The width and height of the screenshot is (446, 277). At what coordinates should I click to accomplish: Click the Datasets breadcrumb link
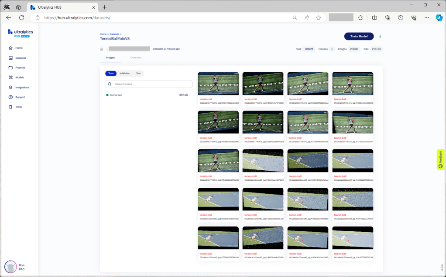114,34
